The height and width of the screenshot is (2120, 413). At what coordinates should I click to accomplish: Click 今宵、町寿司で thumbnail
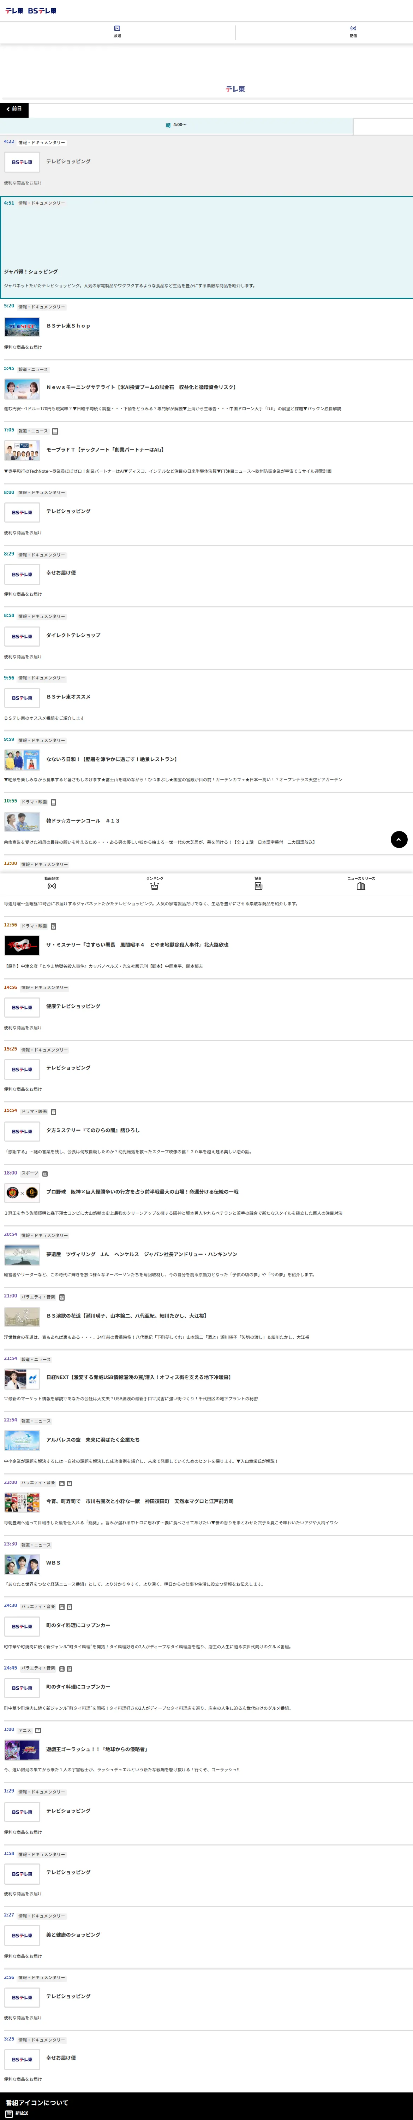coord(22,1502)
